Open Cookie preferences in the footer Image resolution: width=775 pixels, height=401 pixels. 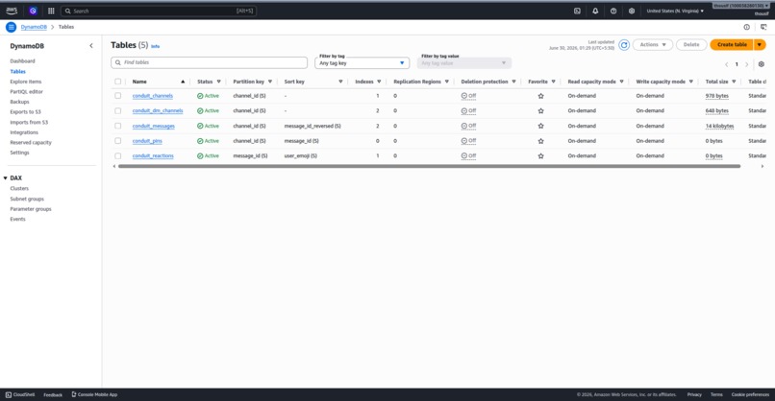(x=750, y=394)
